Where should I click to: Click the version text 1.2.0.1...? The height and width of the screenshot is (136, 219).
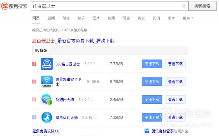coord(86,100)
